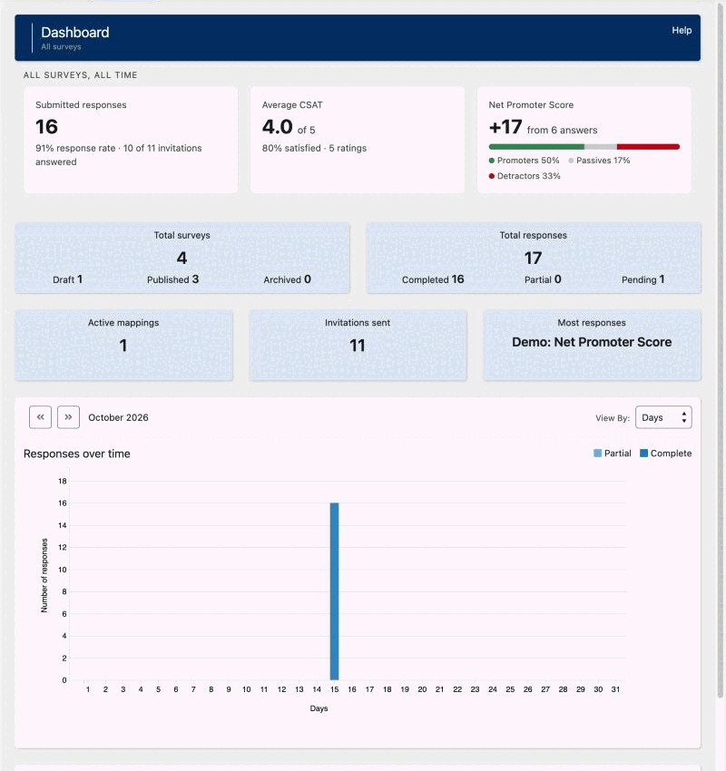726x771 pixels.
Task: Click the Net Promoter Score value +17
Action: pos(505,127)
